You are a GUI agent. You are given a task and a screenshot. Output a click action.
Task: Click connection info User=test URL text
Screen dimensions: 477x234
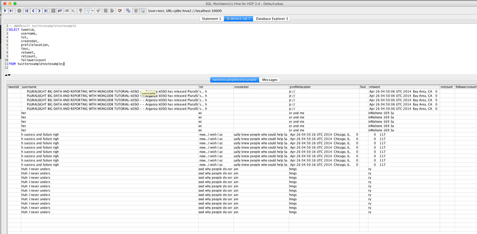tap(185, 10)
